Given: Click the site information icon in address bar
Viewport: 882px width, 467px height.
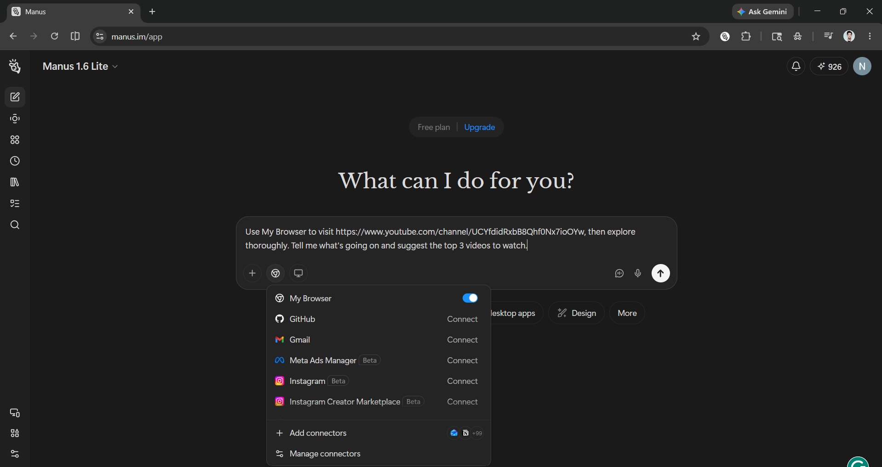Looking at the screenshot, I should coord(100,36).
